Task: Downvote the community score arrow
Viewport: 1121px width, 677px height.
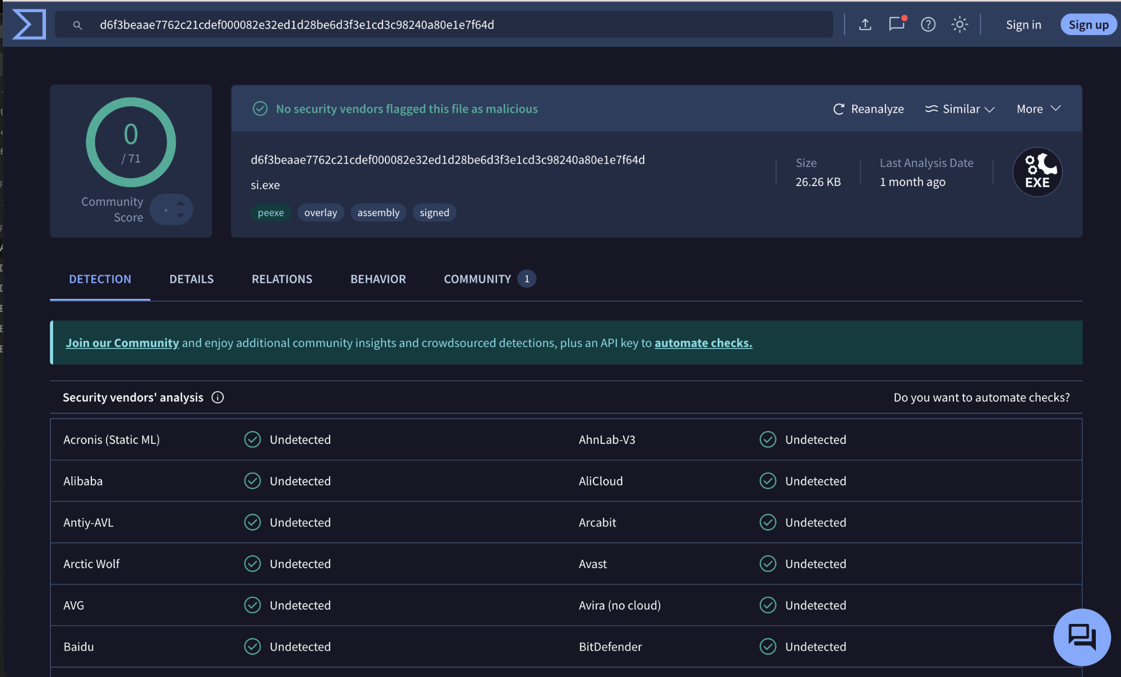Action: coord(181,216)
